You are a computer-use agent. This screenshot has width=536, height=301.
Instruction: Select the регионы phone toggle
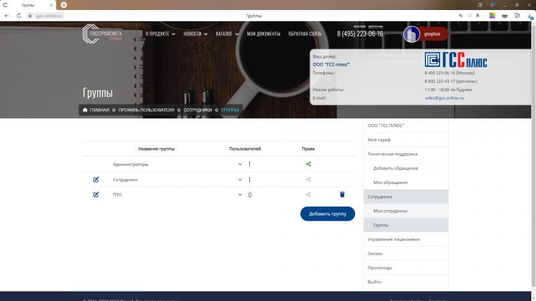pyautogui.click(x=375, y=26)
